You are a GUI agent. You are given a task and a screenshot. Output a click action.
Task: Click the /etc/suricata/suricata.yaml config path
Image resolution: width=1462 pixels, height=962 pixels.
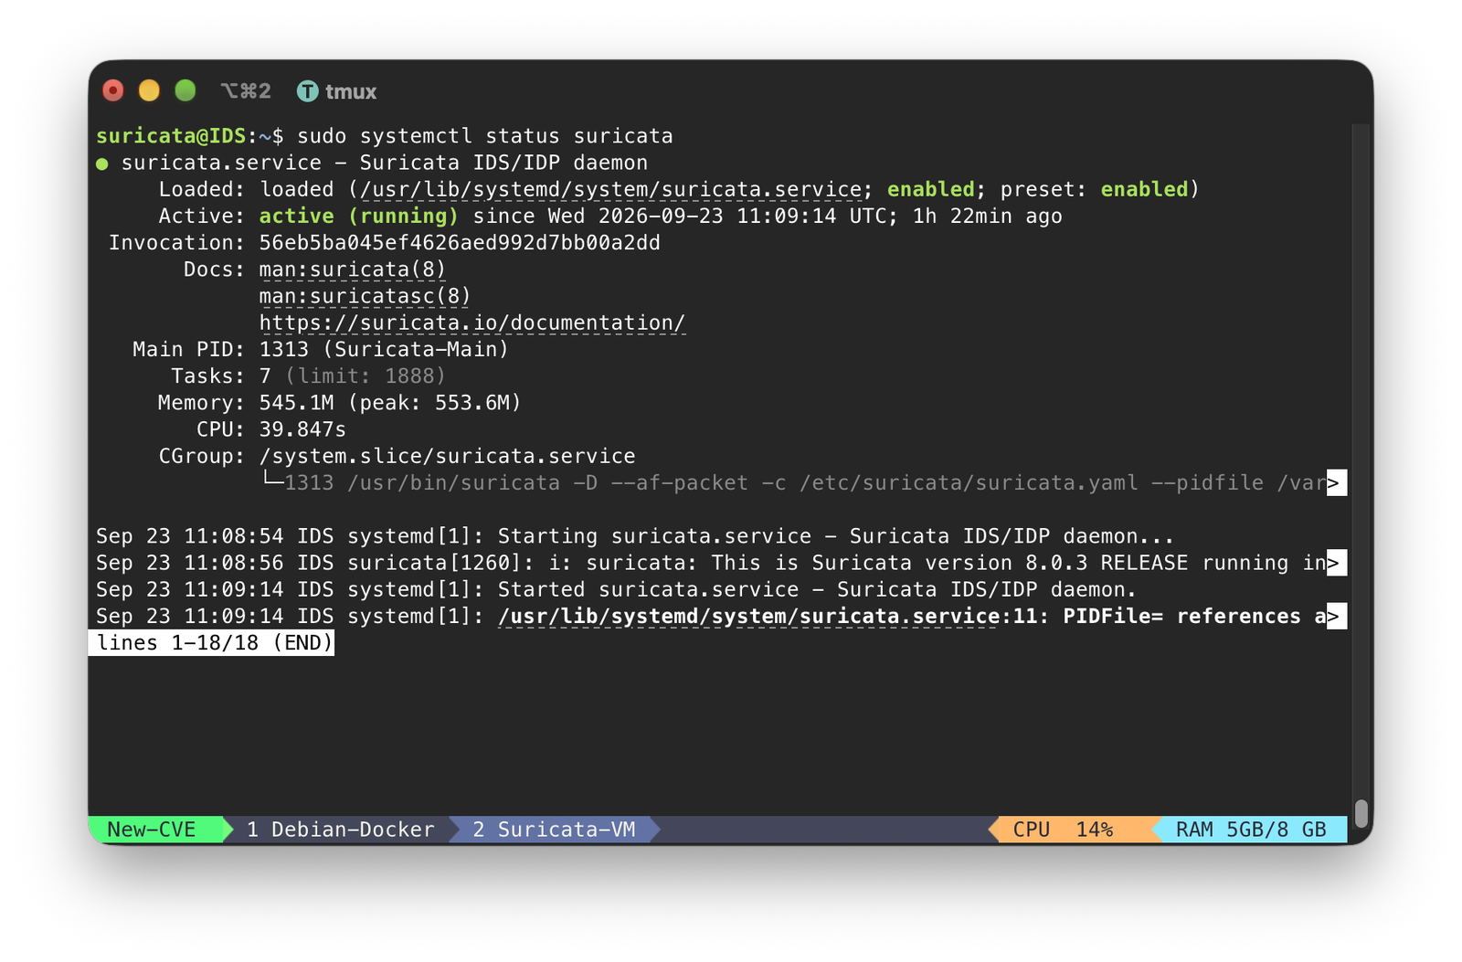coord(969,483)
